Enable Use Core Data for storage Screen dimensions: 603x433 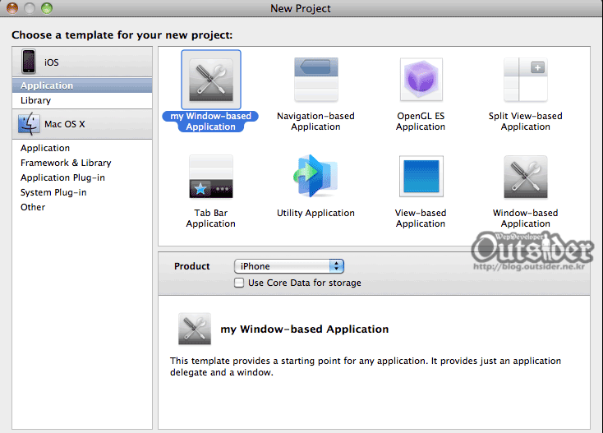(239, 283)
